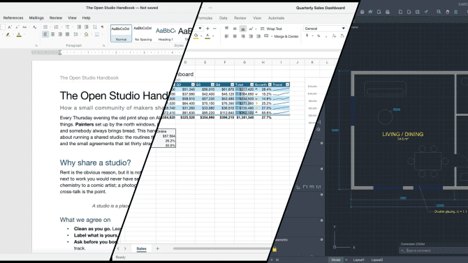The height and width of the screenshot is (263, 468).
Task: Click the bullet list icon in Word
Action: pos(45,27)
